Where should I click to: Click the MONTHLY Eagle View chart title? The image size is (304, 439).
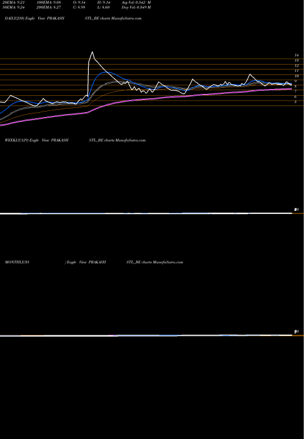tap(94, 262)
